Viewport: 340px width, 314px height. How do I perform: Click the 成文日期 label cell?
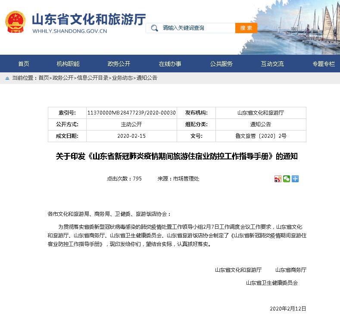click(67, 136)
